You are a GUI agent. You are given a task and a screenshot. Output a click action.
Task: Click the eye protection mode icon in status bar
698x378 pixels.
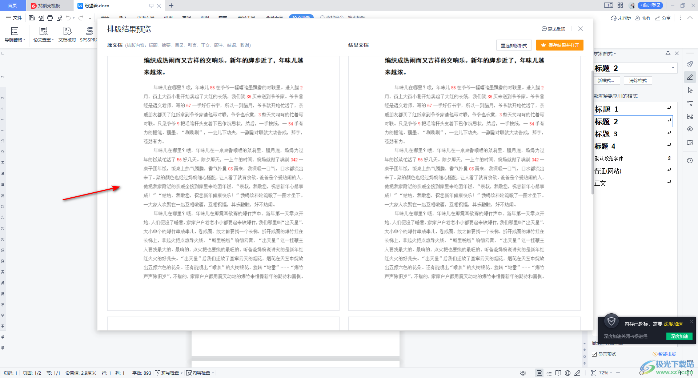523,373
